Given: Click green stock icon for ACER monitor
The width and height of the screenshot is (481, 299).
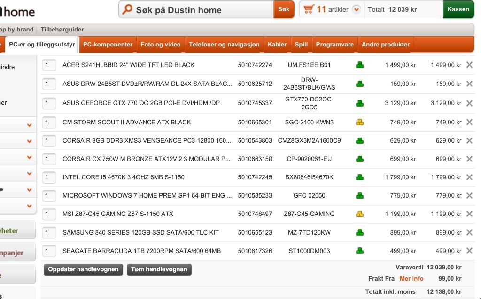Looking at the screenshot, I should 360,65.
